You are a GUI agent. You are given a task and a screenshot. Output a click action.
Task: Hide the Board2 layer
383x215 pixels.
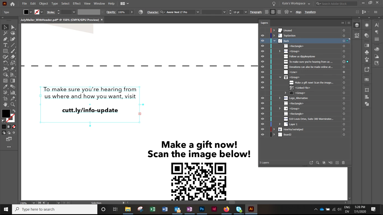[x=262, y=135]
